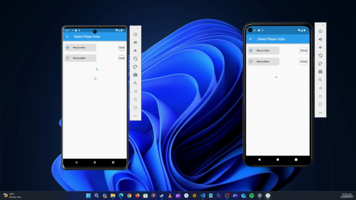This screenshot has width=356, height=200.
Task: Click Home circle in 5+0 emulator toolbar
Action: (x=135, y=99)
